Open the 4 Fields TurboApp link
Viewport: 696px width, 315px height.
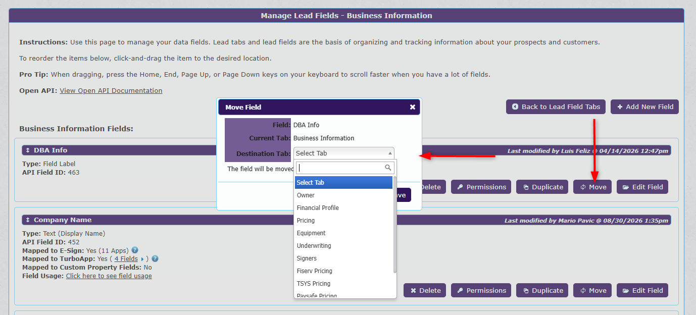(x=126, y=258)
